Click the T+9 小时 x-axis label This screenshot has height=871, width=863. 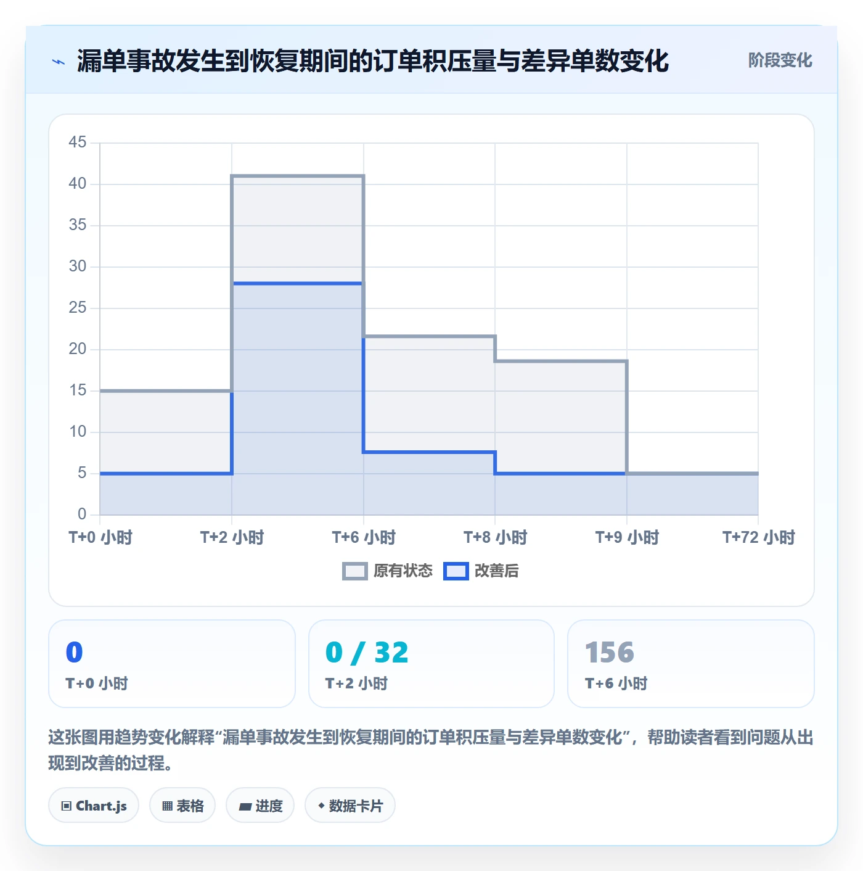click(x=627, y=537)
